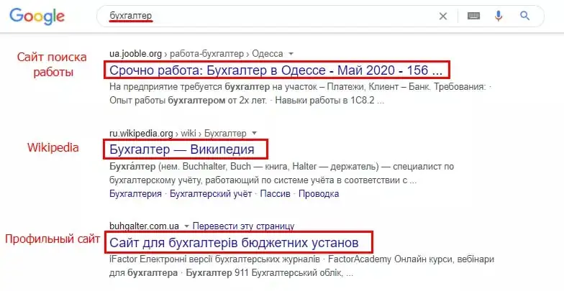This screenshot has height=291, width=564.
Task: Clear the search query with the X icon
Action: tap(443, 16)
